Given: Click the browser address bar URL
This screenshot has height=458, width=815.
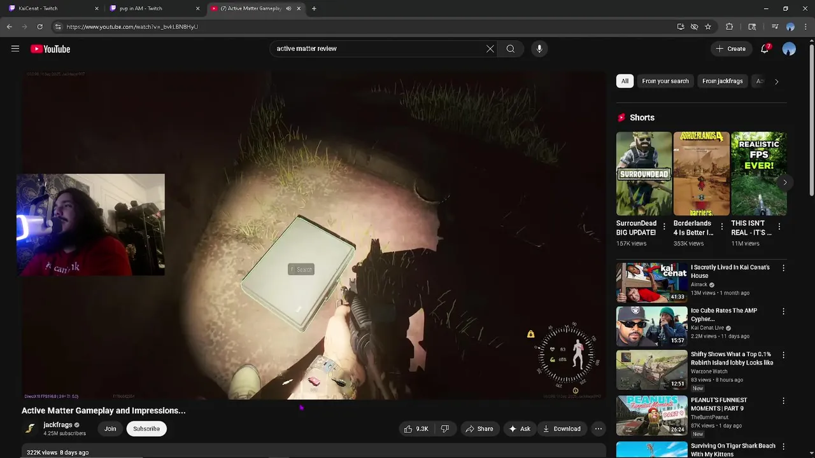Looking at the screenshot, I should 132,27.
